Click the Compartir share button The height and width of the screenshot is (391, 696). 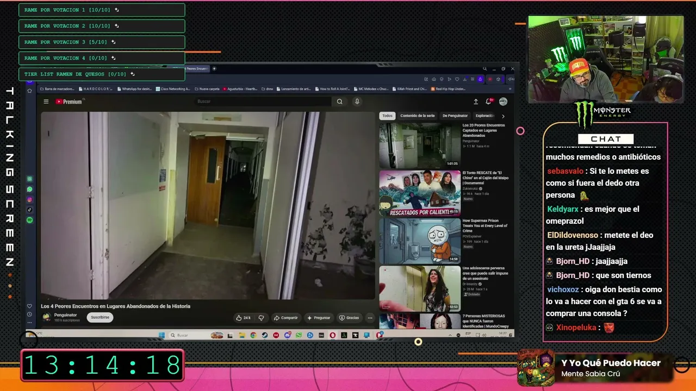[x=286, y=318]
